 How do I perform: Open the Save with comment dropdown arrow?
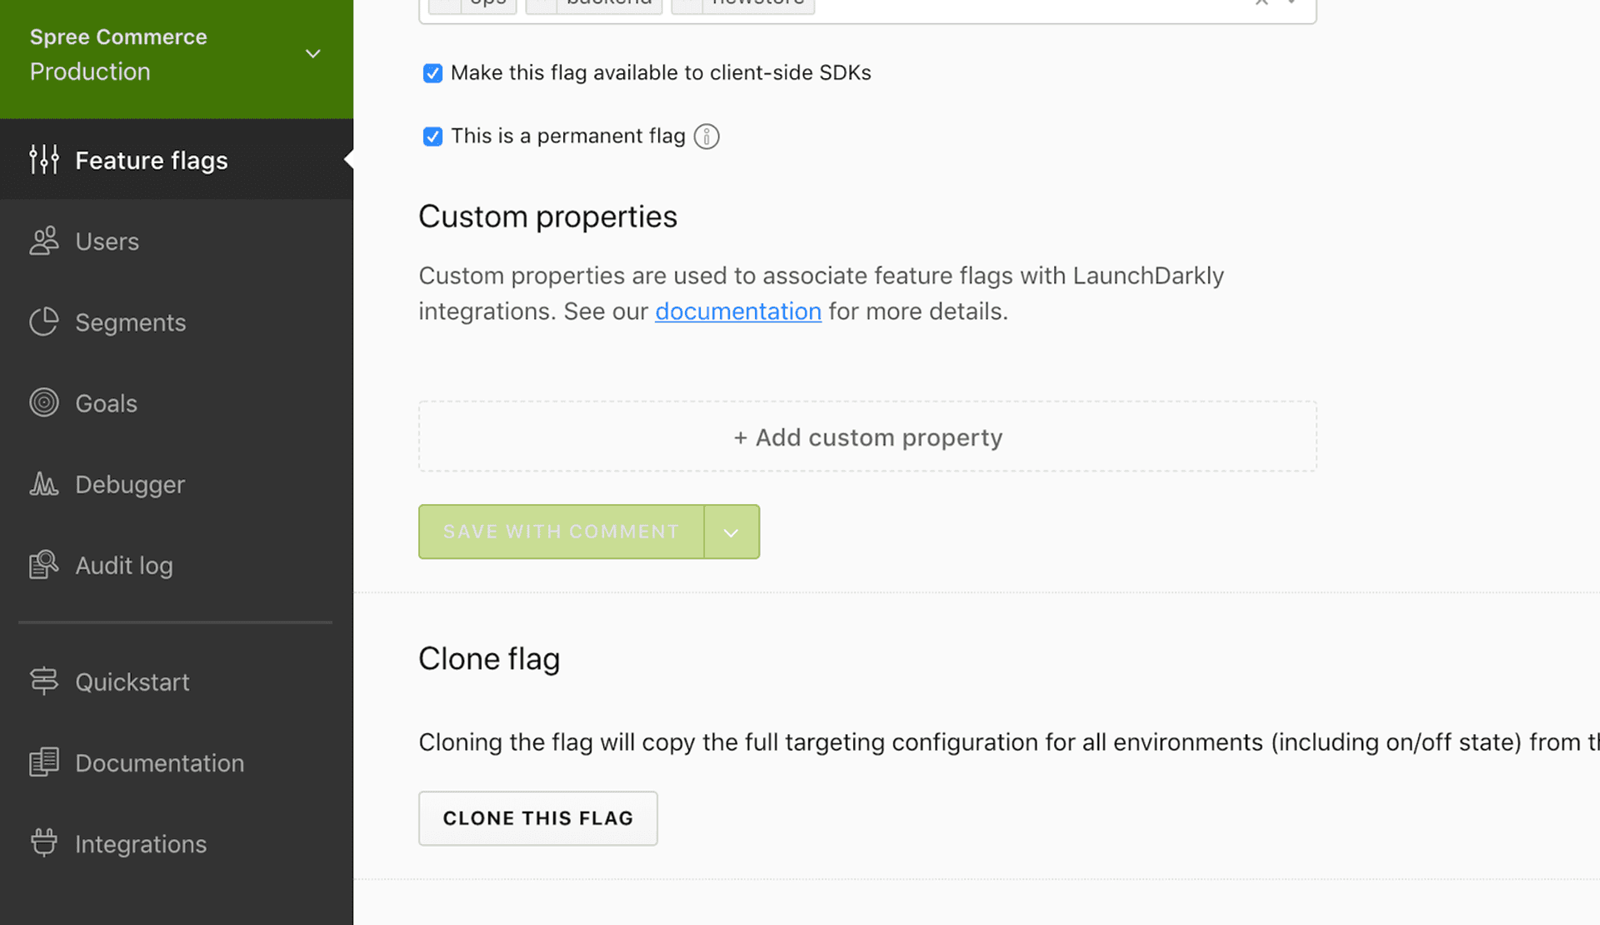coord(731,532)
